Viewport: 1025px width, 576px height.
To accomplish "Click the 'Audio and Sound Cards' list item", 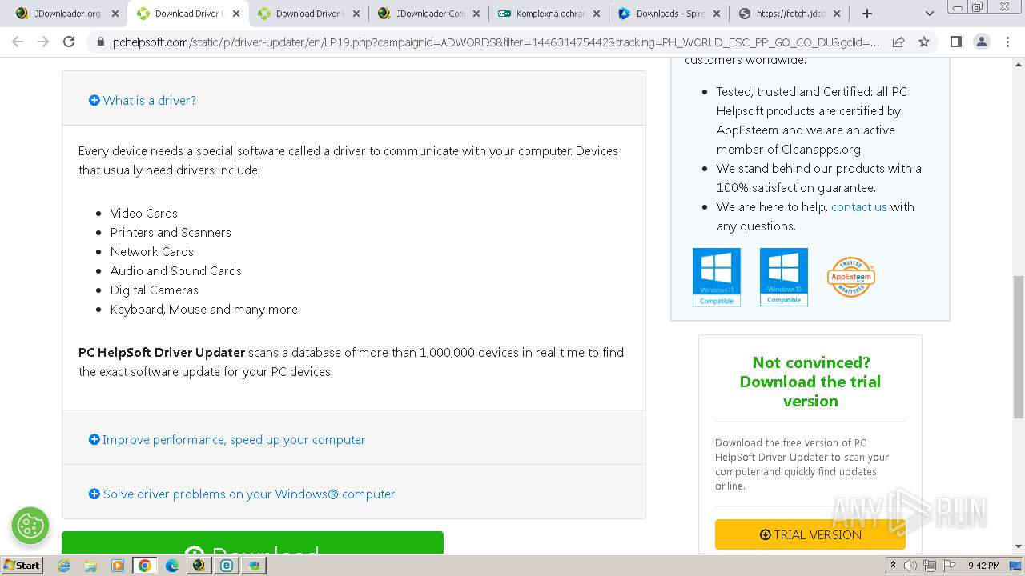I will (x=176, y=270).
